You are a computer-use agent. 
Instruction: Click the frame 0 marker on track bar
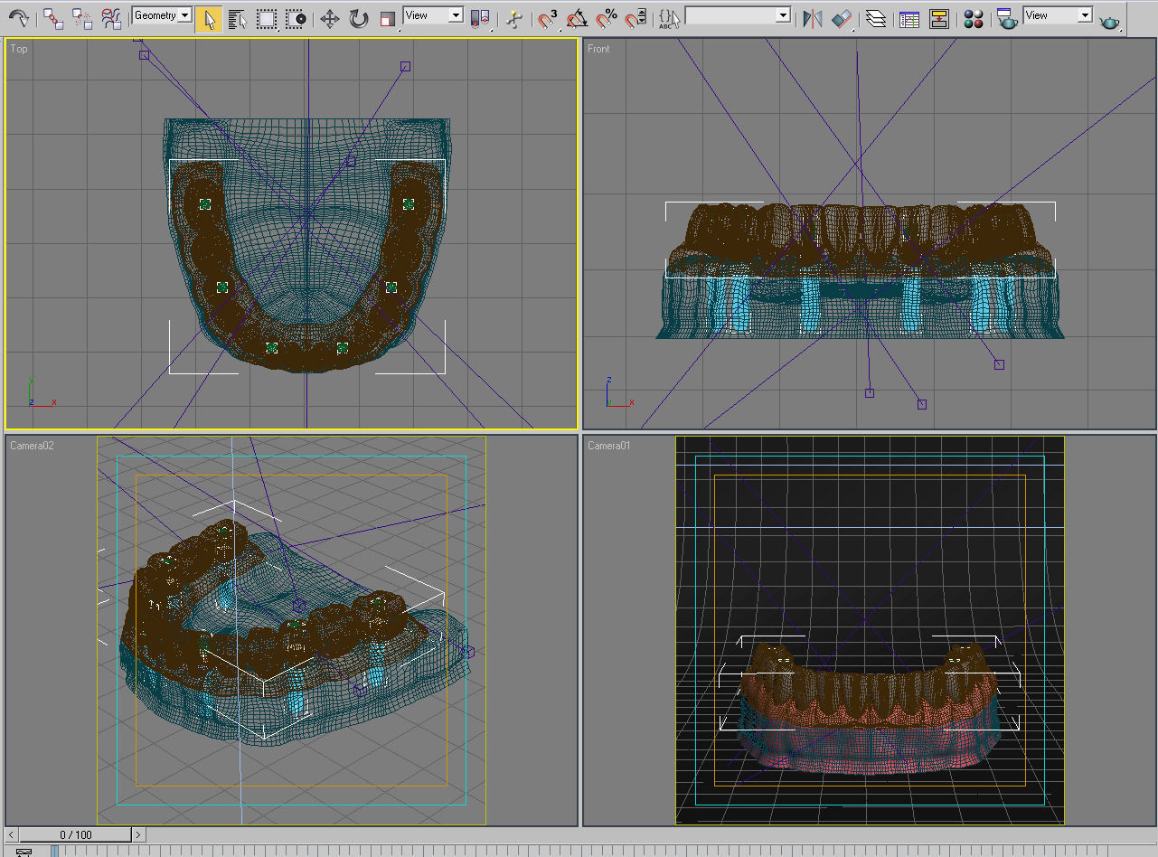click(x=54, y=851)
